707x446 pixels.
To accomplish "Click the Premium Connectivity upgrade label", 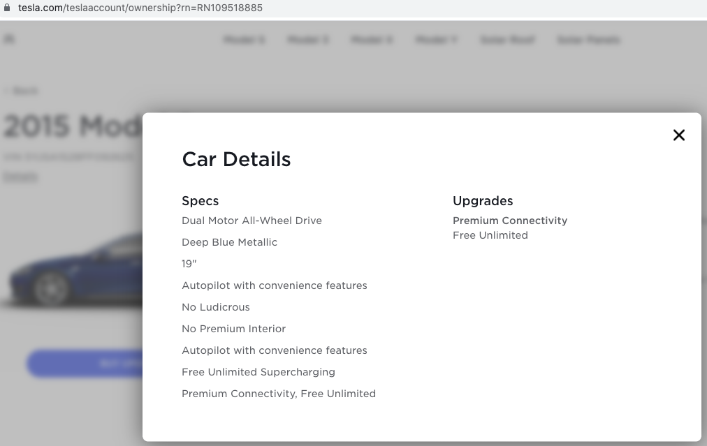I will point(510,221).
